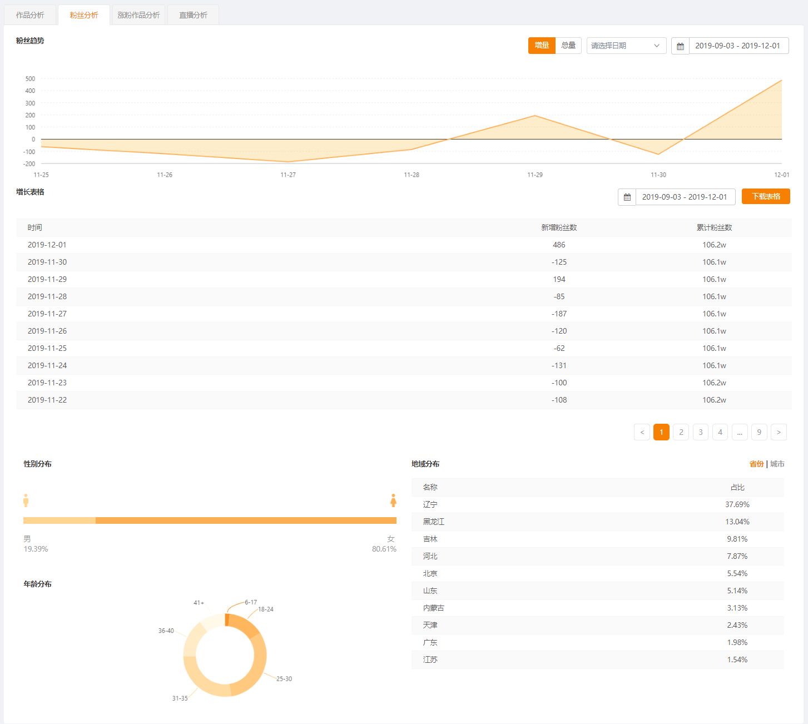Click the calendar icon in the growth table header

point(627,197)
